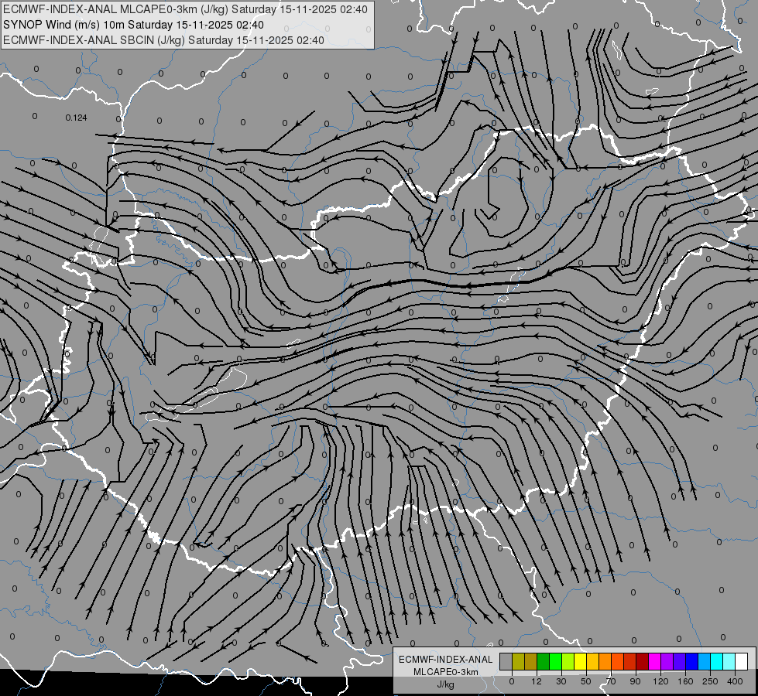The height and width of the screenshot is (696, 758).
Task: Click the MLCAPE0-3km title line at top
Action: pyautogui.click(x=185, y=9)
